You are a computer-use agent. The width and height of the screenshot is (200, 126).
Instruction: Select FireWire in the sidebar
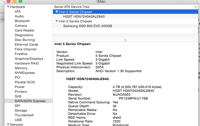pyautogui.click(x=21, y=54)
